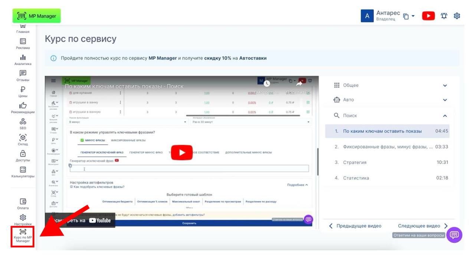Collapse the Поиск course section

point(445,116)
